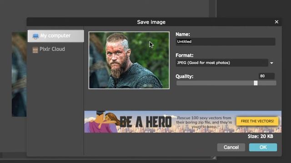Click the Quality value box showing 80
Screen dimensions: 291x163
(x=266, y=76)
